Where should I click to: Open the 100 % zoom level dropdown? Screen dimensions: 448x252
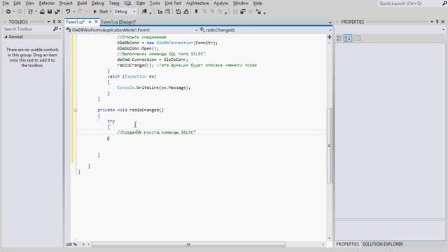84,244
